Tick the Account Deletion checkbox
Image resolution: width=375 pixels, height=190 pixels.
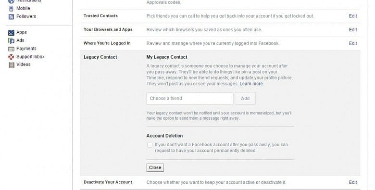tap(150, 145)
